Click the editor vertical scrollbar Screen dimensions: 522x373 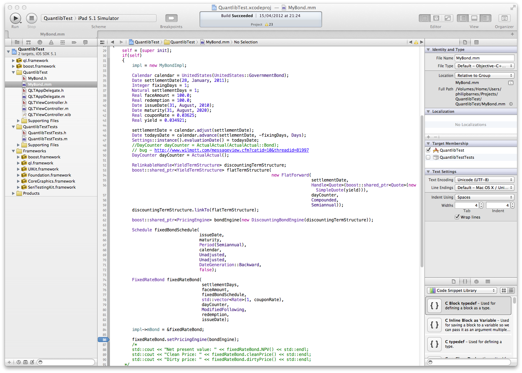click(x=422, y=191)
